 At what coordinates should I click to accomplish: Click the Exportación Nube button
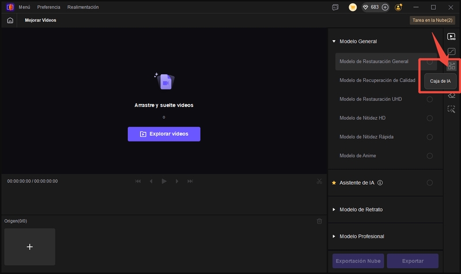[x=358, y=261]
